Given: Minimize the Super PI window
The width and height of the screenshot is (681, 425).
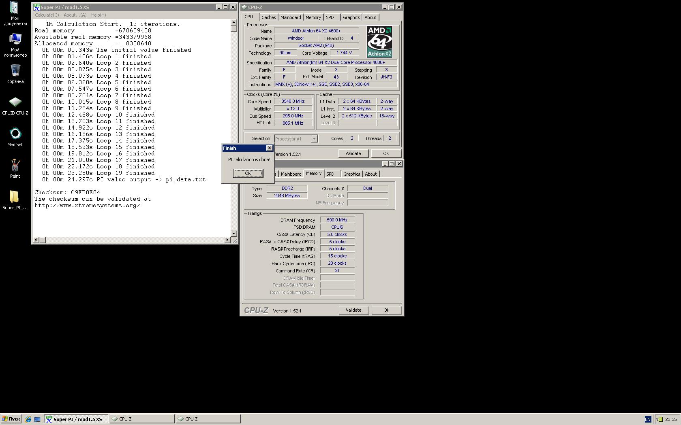Looking at the screenshot, I should [x=219, y=7].
